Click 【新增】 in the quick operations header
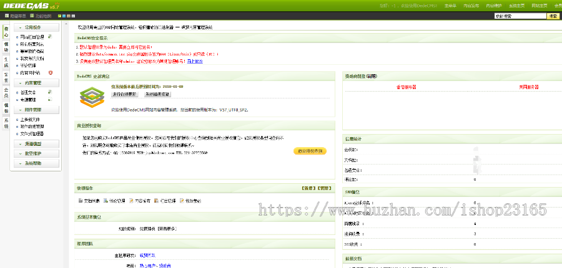562x268 pixels. (x=309, y=188)
